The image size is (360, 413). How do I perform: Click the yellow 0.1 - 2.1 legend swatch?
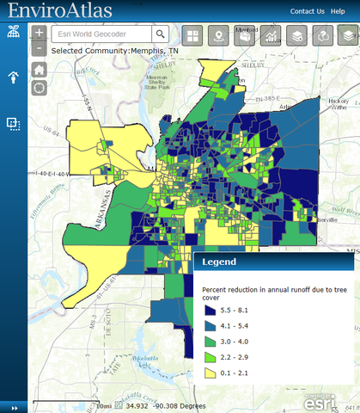coord(210,373)
